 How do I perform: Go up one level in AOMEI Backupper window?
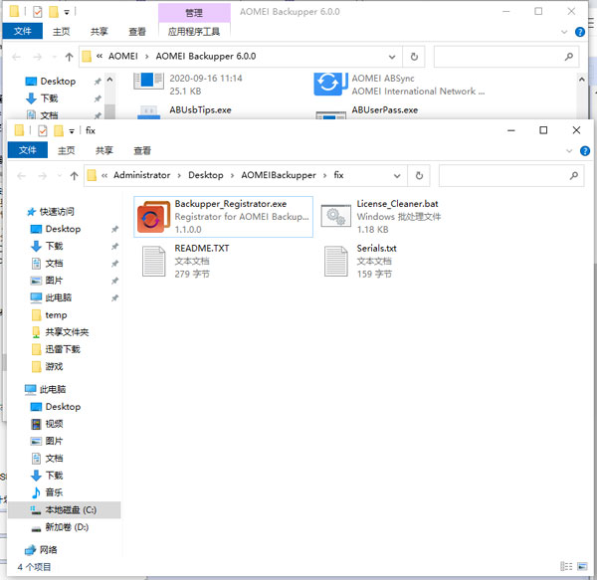click(x=69, y=57)
